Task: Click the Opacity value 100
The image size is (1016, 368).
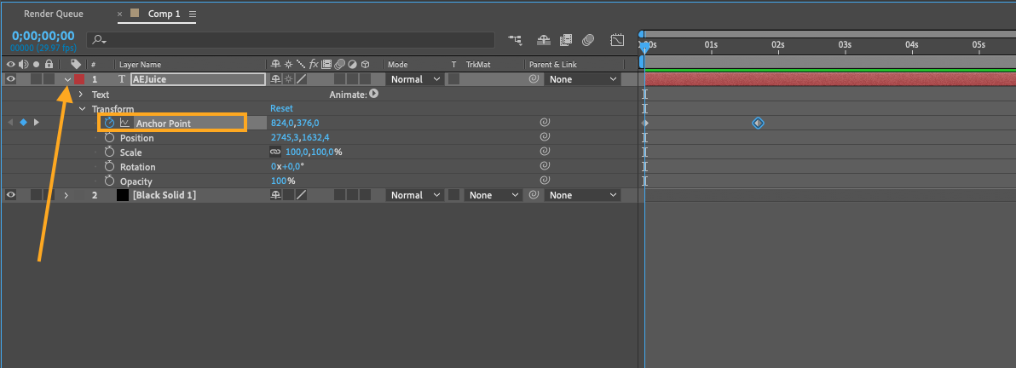Action: (x=279, y=181)
